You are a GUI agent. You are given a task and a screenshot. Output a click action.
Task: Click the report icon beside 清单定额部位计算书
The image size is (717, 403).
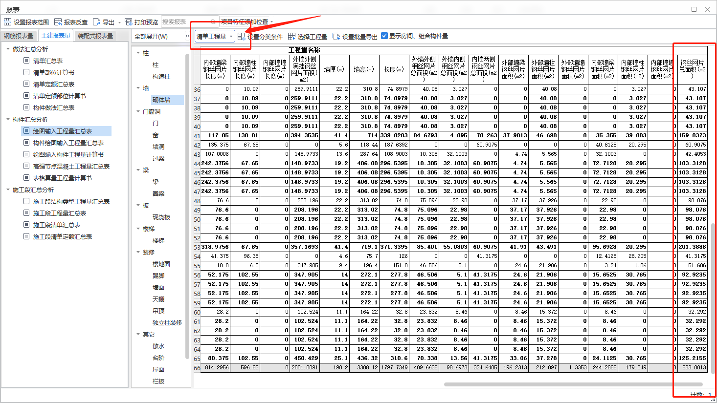coord(26,96)
